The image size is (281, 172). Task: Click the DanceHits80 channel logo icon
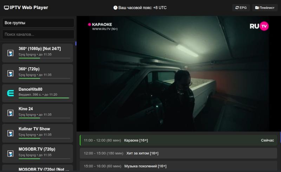(11, 93)
